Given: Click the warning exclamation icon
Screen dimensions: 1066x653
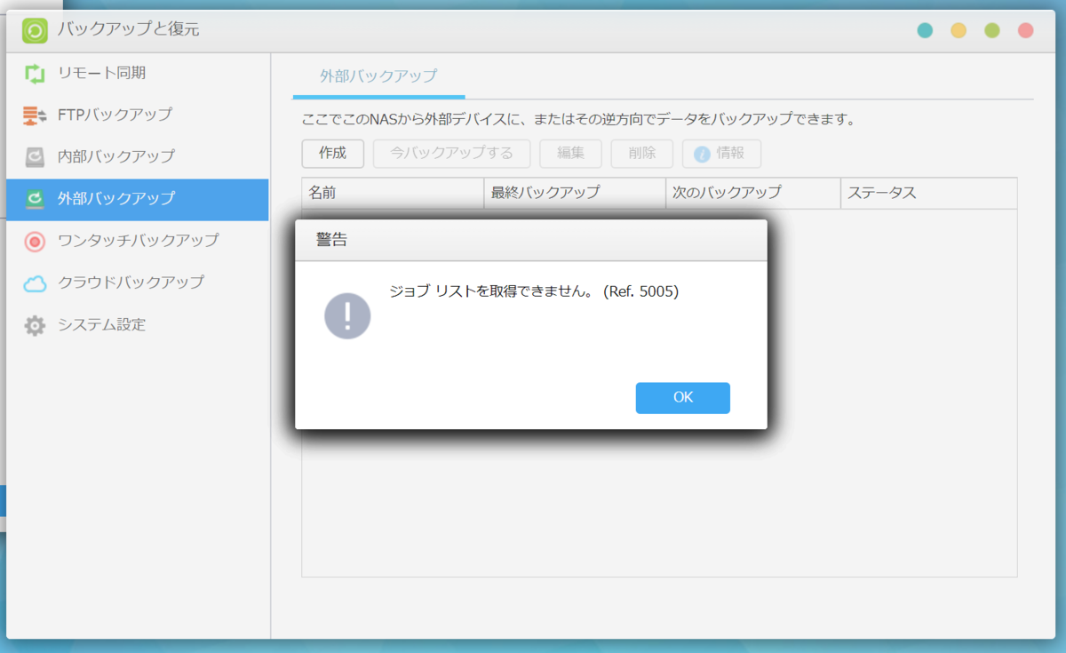Looking at the screenshot, I should click(x=346, y=315).
